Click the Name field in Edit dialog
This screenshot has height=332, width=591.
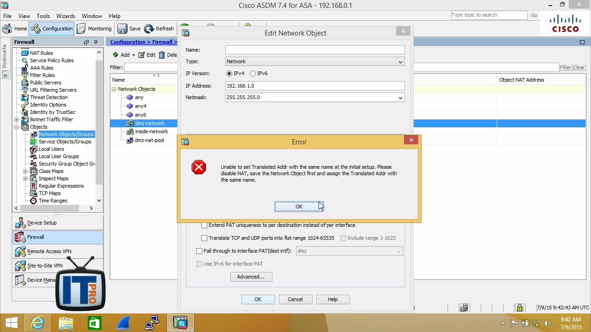point(315,50)
